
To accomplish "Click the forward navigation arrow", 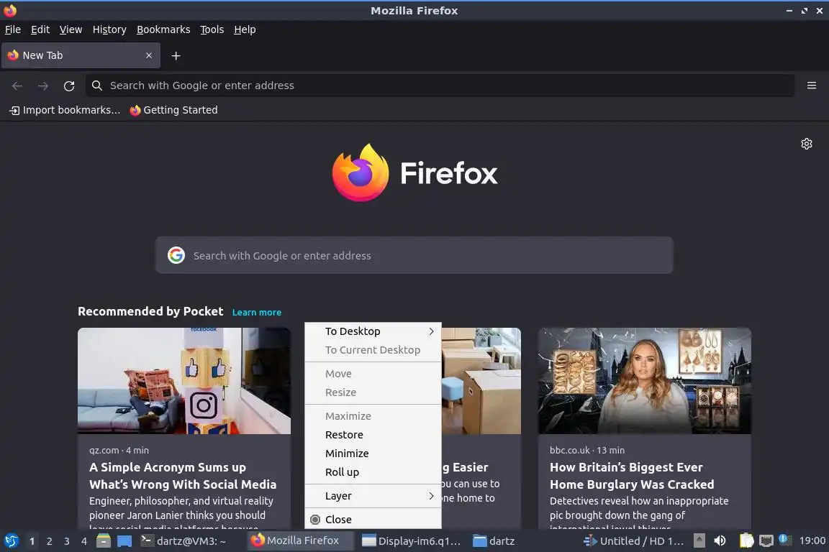I will point(43,86).
